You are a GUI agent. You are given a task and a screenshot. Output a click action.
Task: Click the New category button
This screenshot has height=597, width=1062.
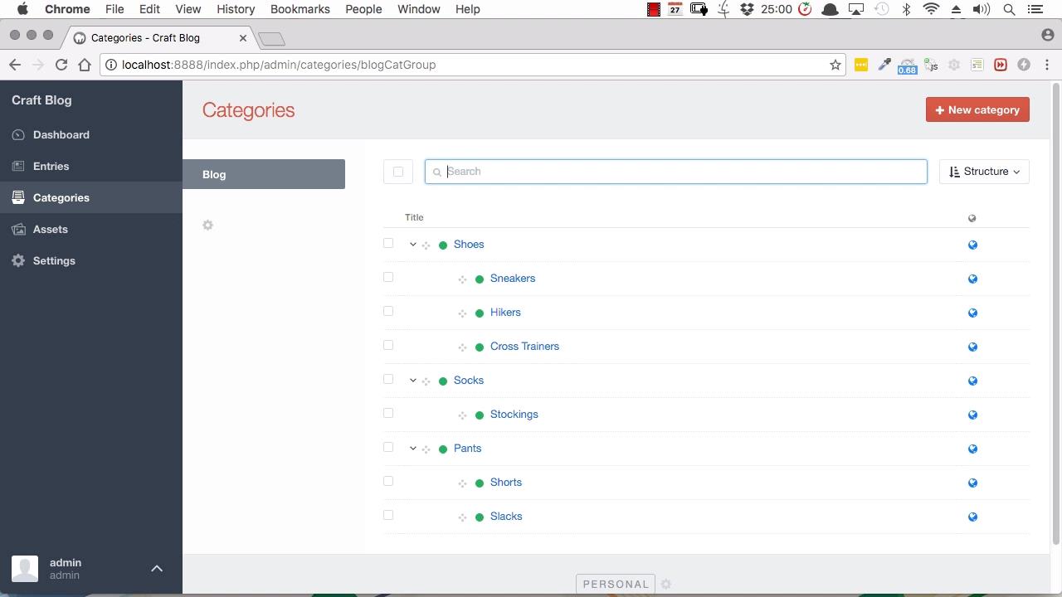pyautogui.click(x=977, y=109)
